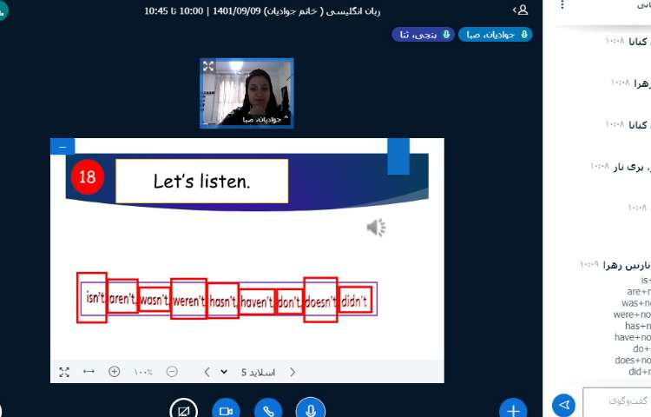Make the presentation fullscreen
Viewport: 651px width, 417px height.
pos(64,372)
